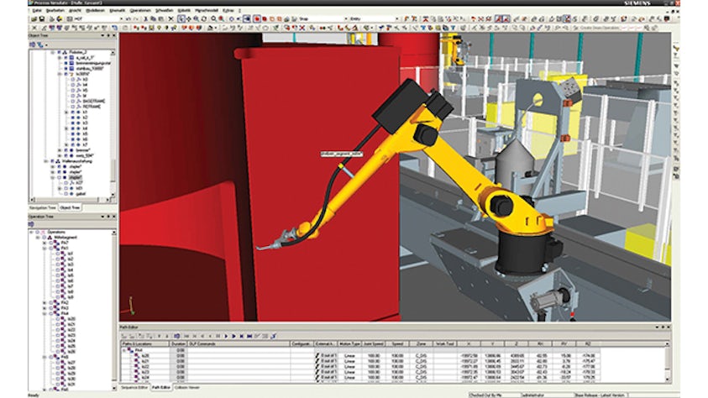Select the BASEFRAME tree item
Viewport: 708px width, 398px height.
[x=94, y=101]
